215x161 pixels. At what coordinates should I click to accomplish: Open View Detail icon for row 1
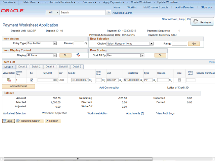(x=9, y=80)
